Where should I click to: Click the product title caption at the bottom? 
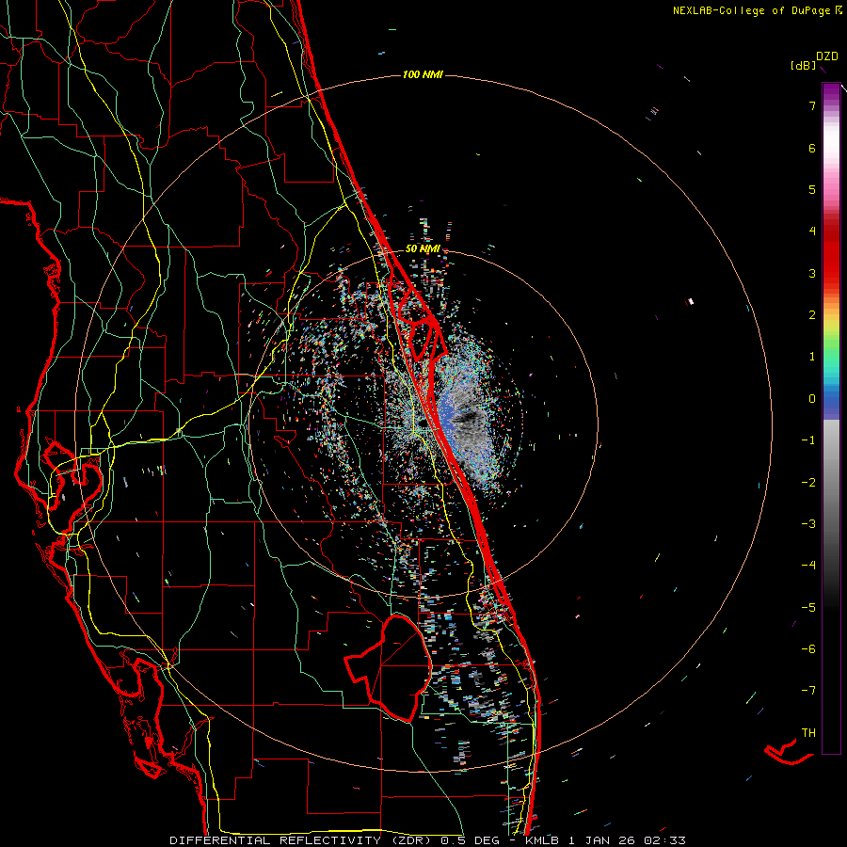pyautogui.click(x=428, y=840)
